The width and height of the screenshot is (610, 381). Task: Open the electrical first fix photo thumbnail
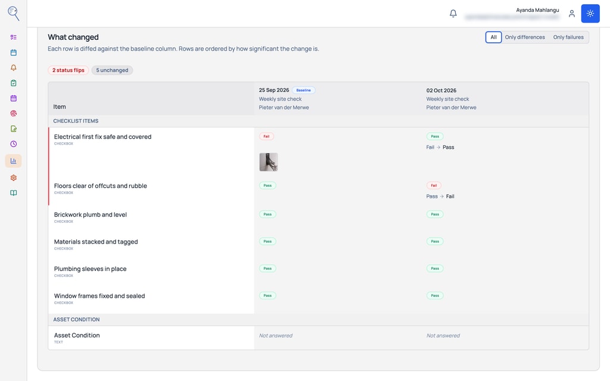pyautogui.click(x=269, y=162)
